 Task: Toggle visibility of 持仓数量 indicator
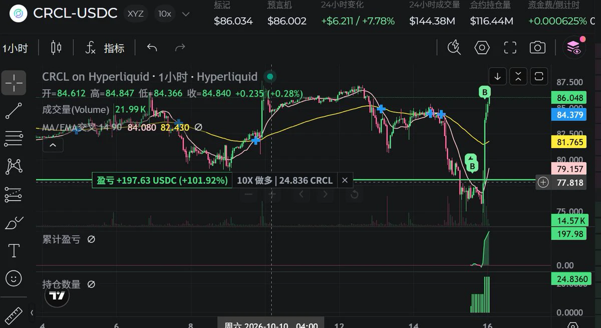[x=91, y=284]
